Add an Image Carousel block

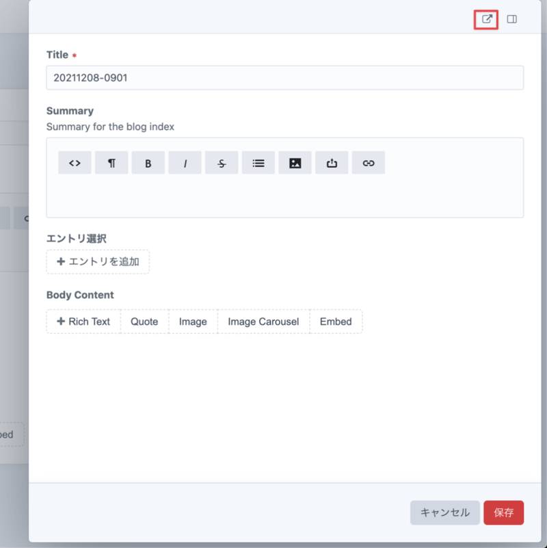pyautogui.click(x=263, y=322)
